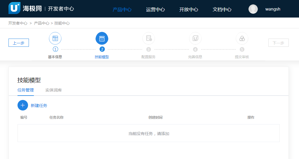Switch to the 任务管理 tab

(26, 90)
